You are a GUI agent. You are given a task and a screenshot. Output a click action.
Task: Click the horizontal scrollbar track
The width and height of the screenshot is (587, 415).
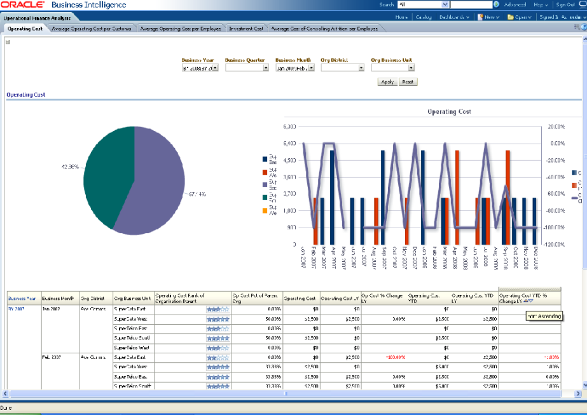click(286, 393)
